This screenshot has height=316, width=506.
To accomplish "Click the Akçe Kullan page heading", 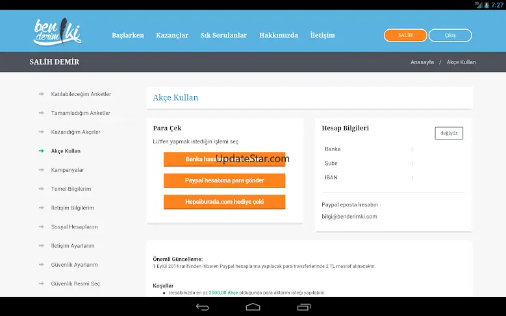I will (x=175, y=98).
